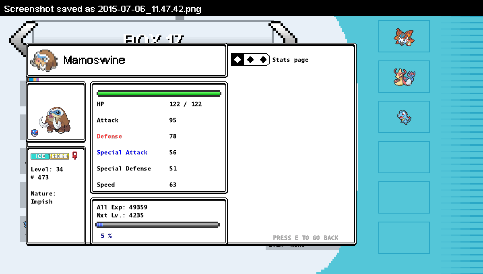The height and width of the screenshot is (274, 483).
Task: Click the Attack value 95
Action: pos(173,120)
